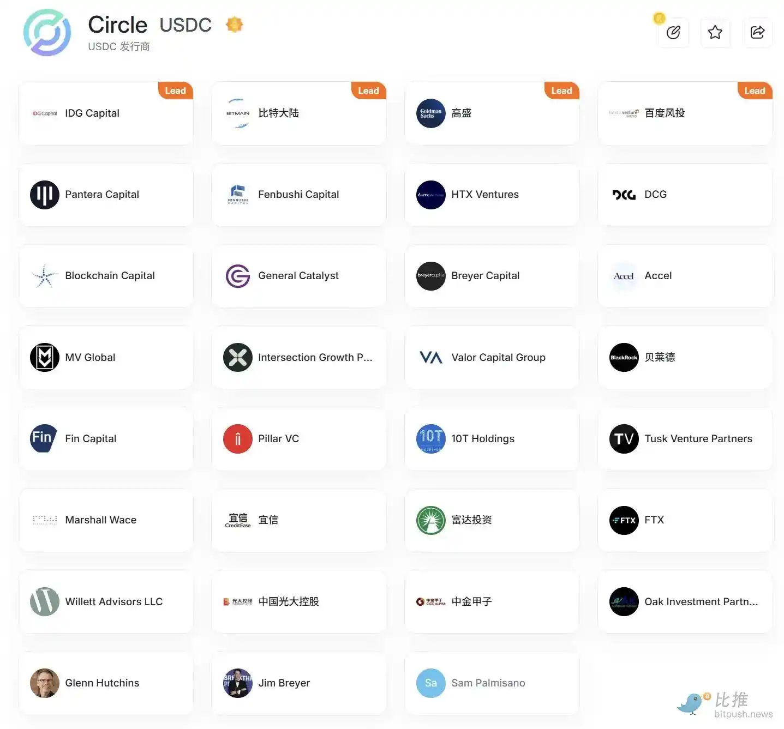784x729 pixels.
Task: Click Glenn Hutchins profile photo
Action: pyautogui.click(x=45, y=683)
